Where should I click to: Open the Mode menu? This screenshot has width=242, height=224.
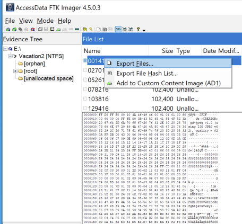(x=45, y=21)
